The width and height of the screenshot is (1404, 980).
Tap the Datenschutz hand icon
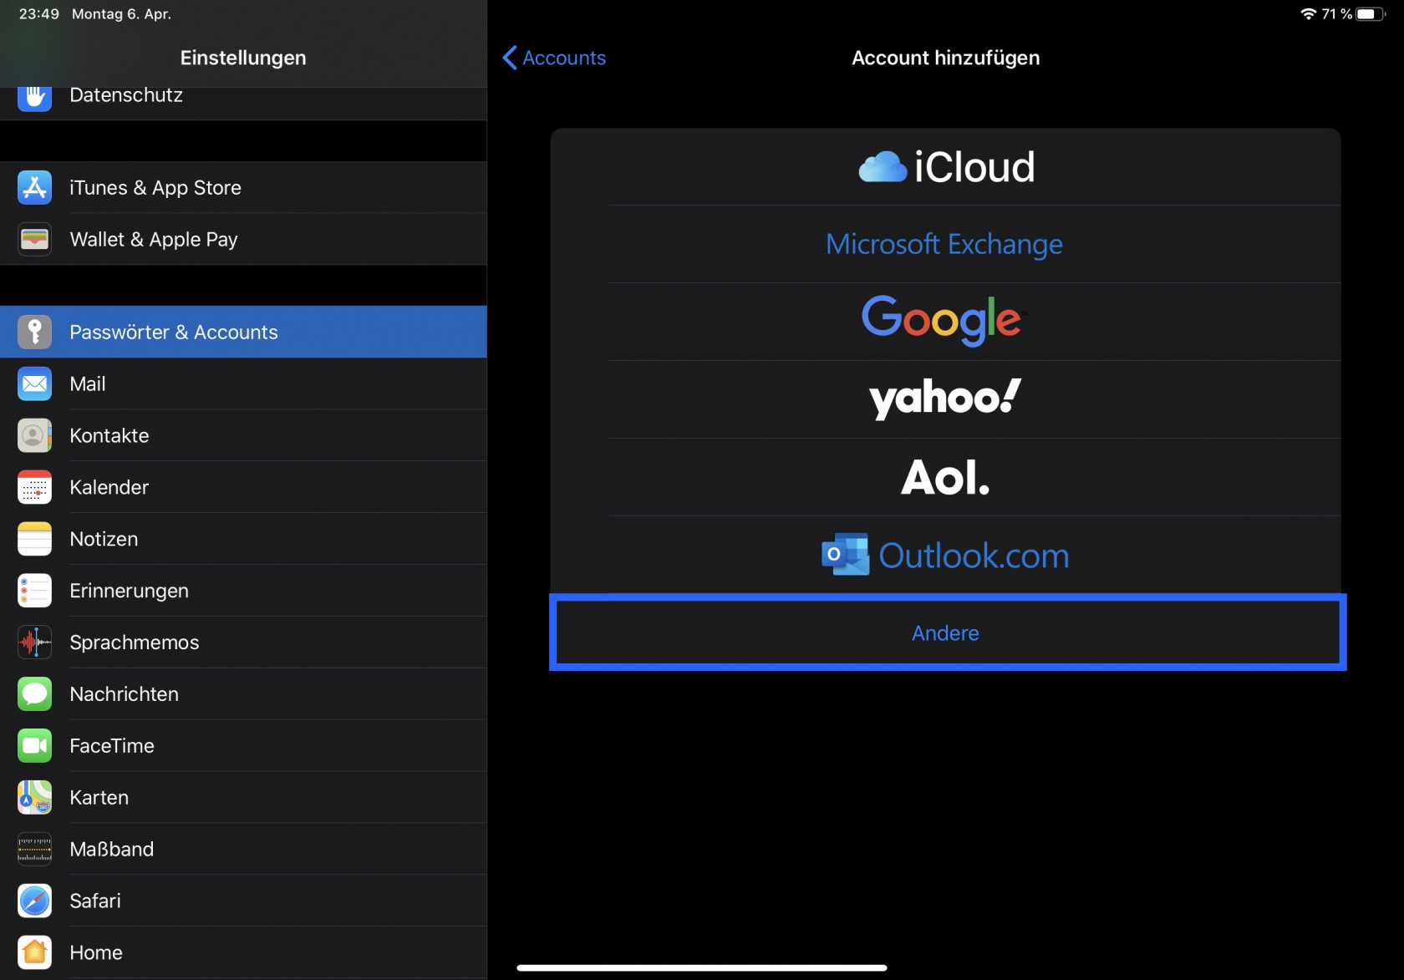click(34, 97)
